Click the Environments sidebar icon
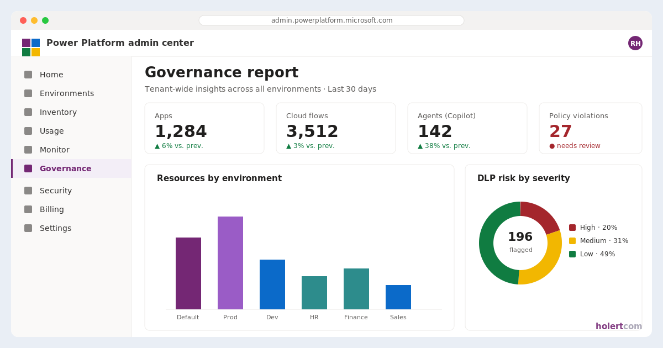 pos(28,93)
